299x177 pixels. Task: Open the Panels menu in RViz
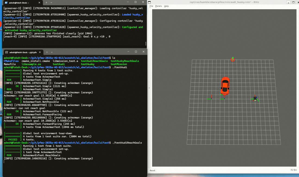158,6
